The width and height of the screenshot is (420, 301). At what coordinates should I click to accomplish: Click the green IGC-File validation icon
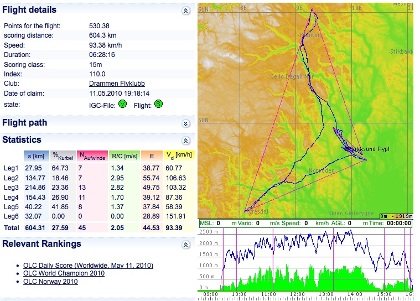coord(123,103)
